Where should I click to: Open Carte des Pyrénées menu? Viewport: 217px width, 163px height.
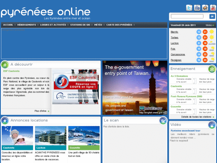[x=119, y=25]
